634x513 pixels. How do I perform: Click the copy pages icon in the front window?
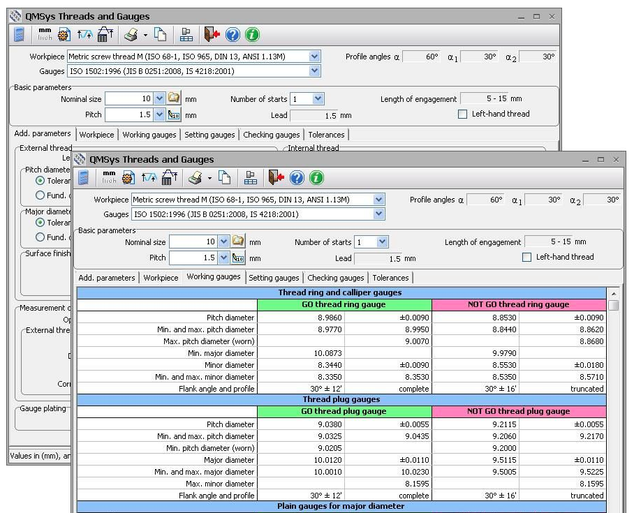click(x=225, y=178)
